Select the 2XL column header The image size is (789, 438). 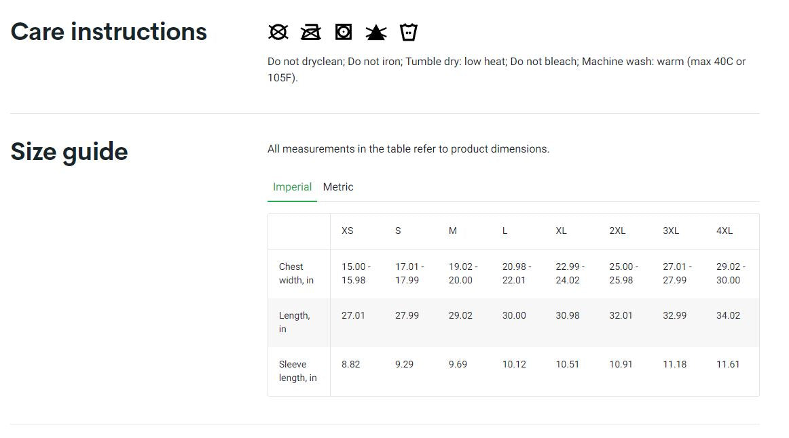click(617, 231)
